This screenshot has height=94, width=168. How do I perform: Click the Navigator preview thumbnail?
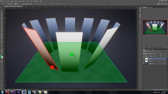(x=155, y=27)
